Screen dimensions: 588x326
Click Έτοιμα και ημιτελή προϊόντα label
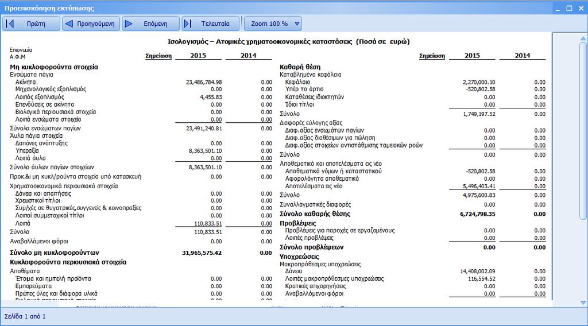point(53,279)
